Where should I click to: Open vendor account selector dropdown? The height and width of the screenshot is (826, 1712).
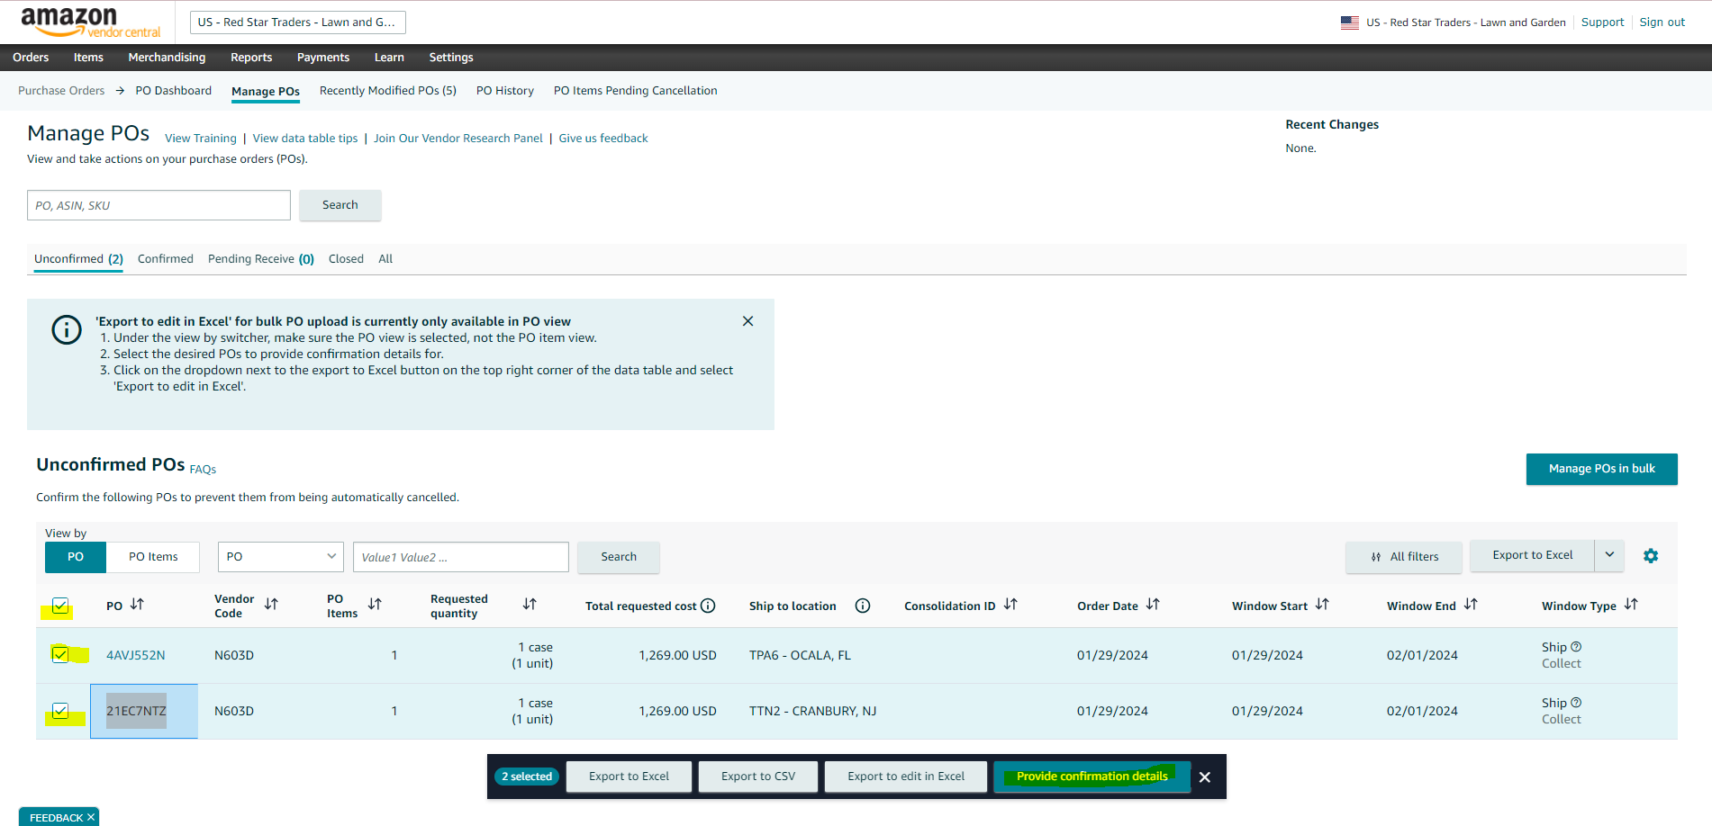[298, 22]
